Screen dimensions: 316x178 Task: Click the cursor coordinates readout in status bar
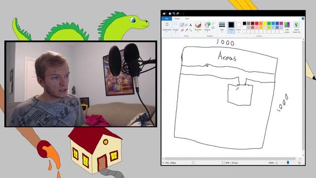pos(169,163)
